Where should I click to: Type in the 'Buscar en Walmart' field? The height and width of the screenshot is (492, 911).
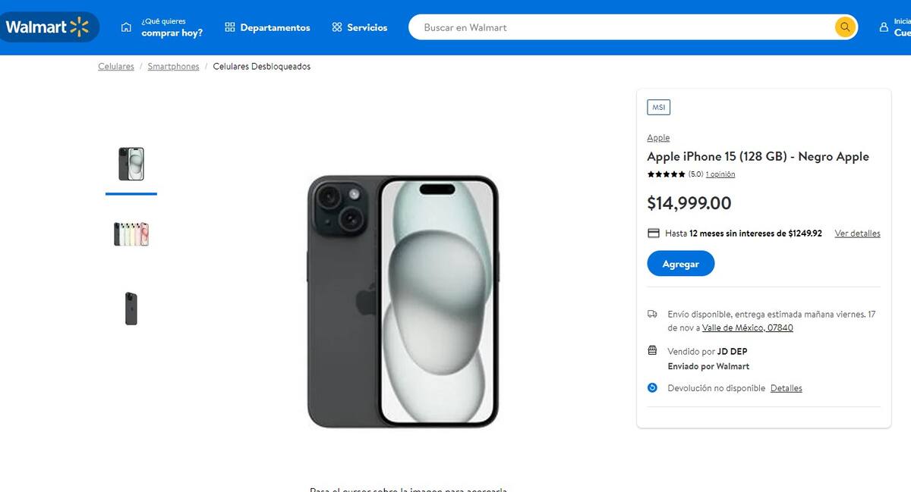623,27
